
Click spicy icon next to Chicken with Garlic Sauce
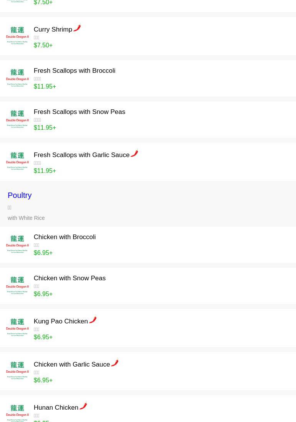pos(115,363)
